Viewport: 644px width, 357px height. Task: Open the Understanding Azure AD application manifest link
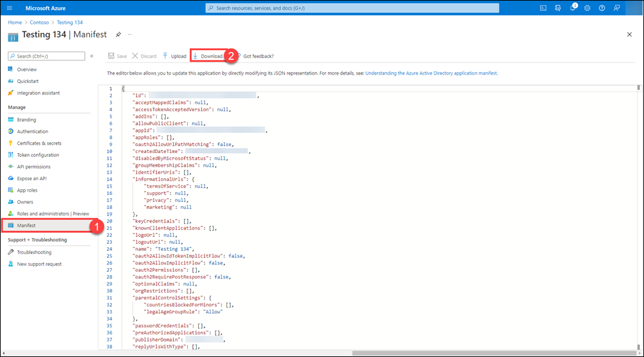(431, 73)
